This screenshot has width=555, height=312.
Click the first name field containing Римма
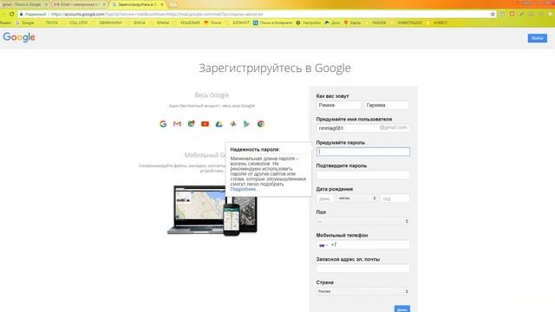pyautogui.click(x=338, y=105)
